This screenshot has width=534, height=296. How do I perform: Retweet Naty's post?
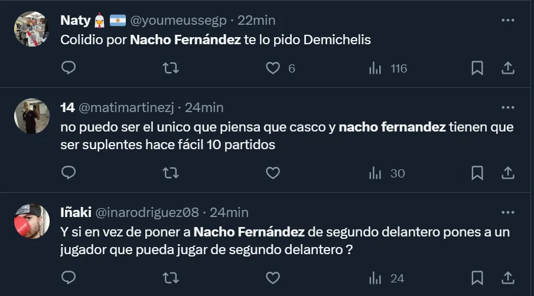click(x=170, y=68)
